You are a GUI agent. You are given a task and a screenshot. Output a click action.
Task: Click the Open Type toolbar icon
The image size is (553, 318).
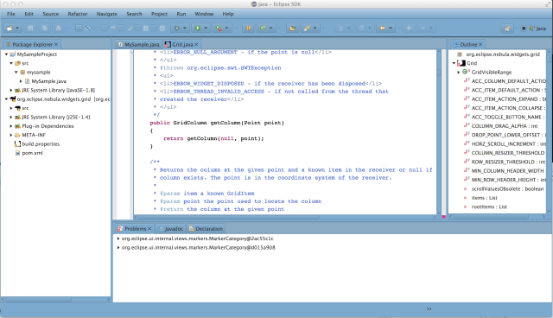coord(292,28)
